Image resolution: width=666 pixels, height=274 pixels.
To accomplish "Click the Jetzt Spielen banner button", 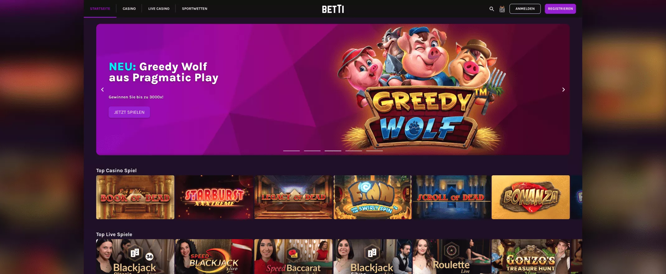I will 129,112.
